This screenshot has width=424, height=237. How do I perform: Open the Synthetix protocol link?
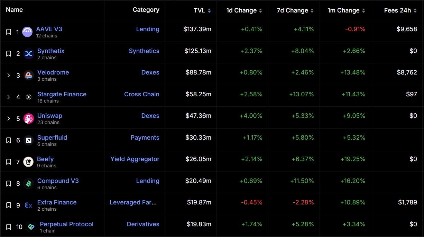[51, 51]
